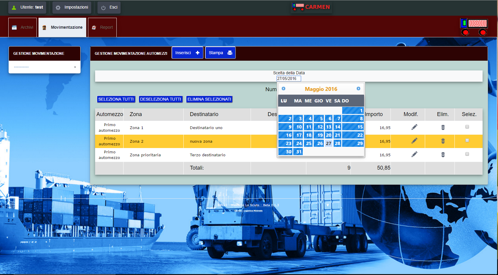Advance calendar to next month

358,89
